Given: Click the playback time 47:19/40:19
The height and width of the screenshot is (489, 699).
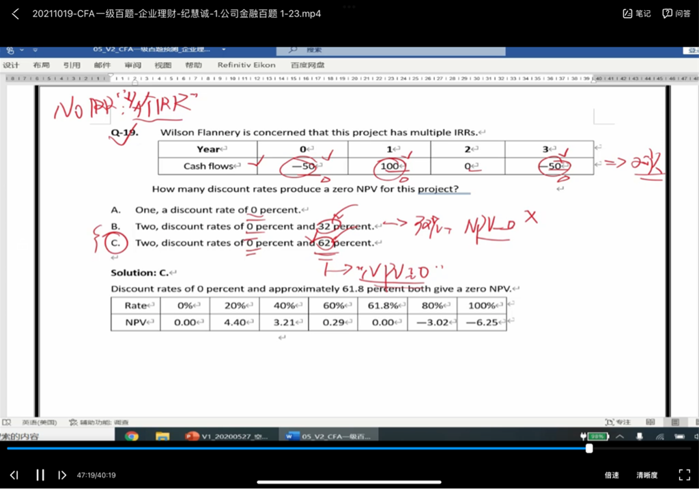Looking at the screenshot, I should click(x=96, y=475).
